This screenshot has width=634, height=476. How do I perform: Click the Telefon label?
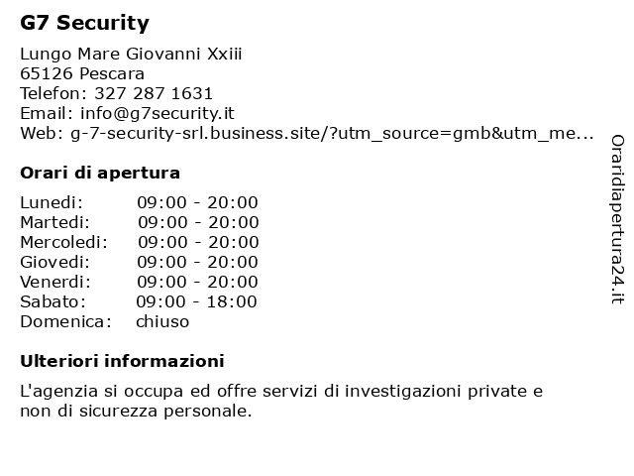tap(53, 93)
